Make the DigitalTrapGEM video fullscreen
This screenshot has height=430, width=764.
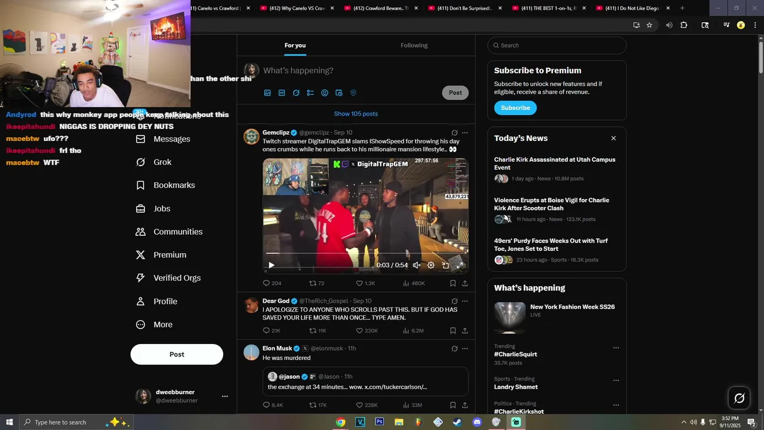tap(460, 265)
